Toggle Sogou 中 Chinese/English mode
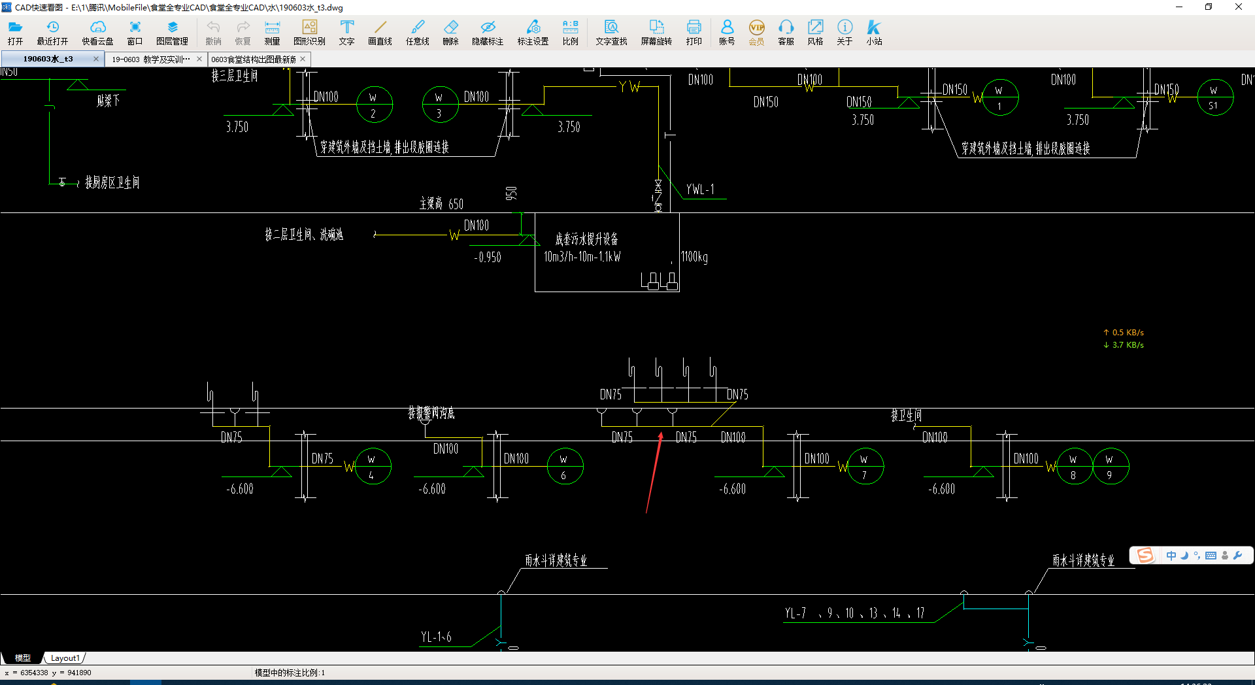 pyautogui.click(x=1171, y=556)
